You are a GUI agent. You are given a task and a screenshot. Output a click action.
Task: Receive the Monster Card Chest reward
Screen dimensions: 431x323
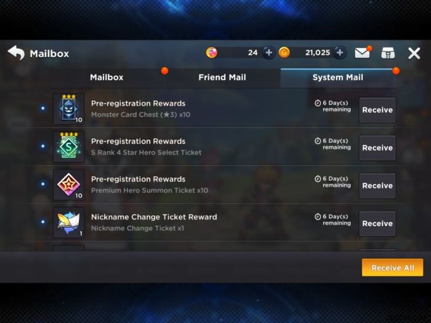pos(377,110)
